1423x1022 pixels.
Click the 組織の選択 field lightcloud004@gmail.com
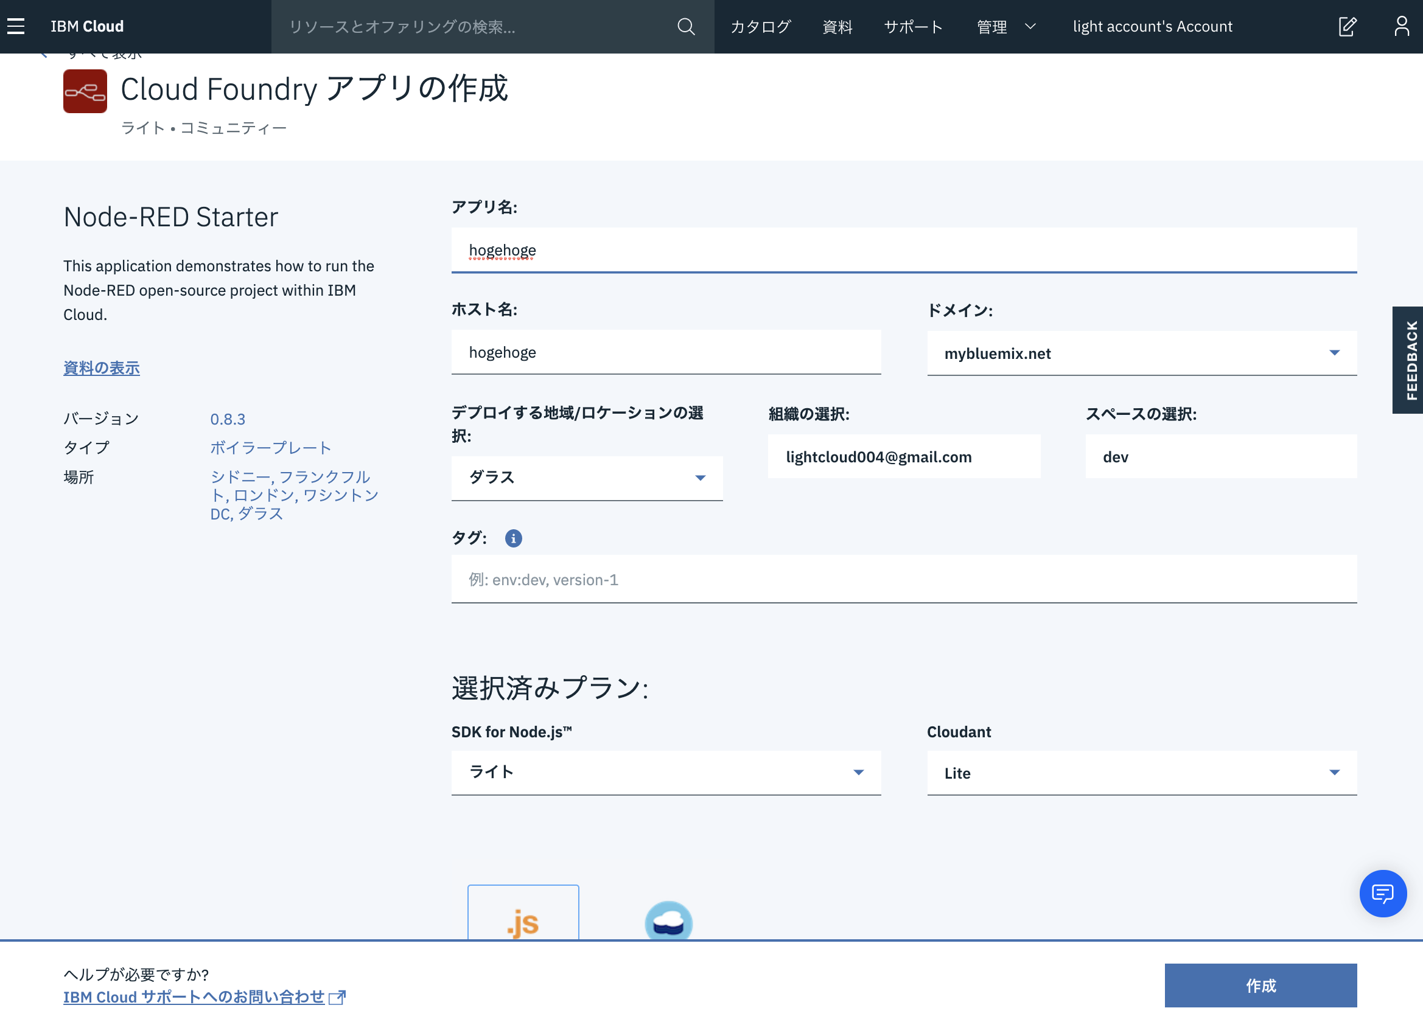[904, 456]
